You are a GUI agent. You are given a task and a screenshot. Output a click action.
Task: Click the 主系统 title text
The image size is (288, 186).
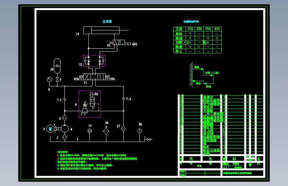pos(107,22)
